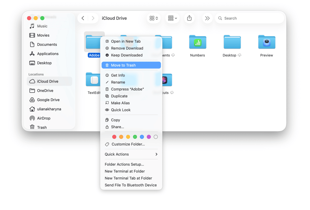Image resolution: width=310 pixels, height=210 pixels.
Task: Click New Terminal at Folder
Action: 125,171
